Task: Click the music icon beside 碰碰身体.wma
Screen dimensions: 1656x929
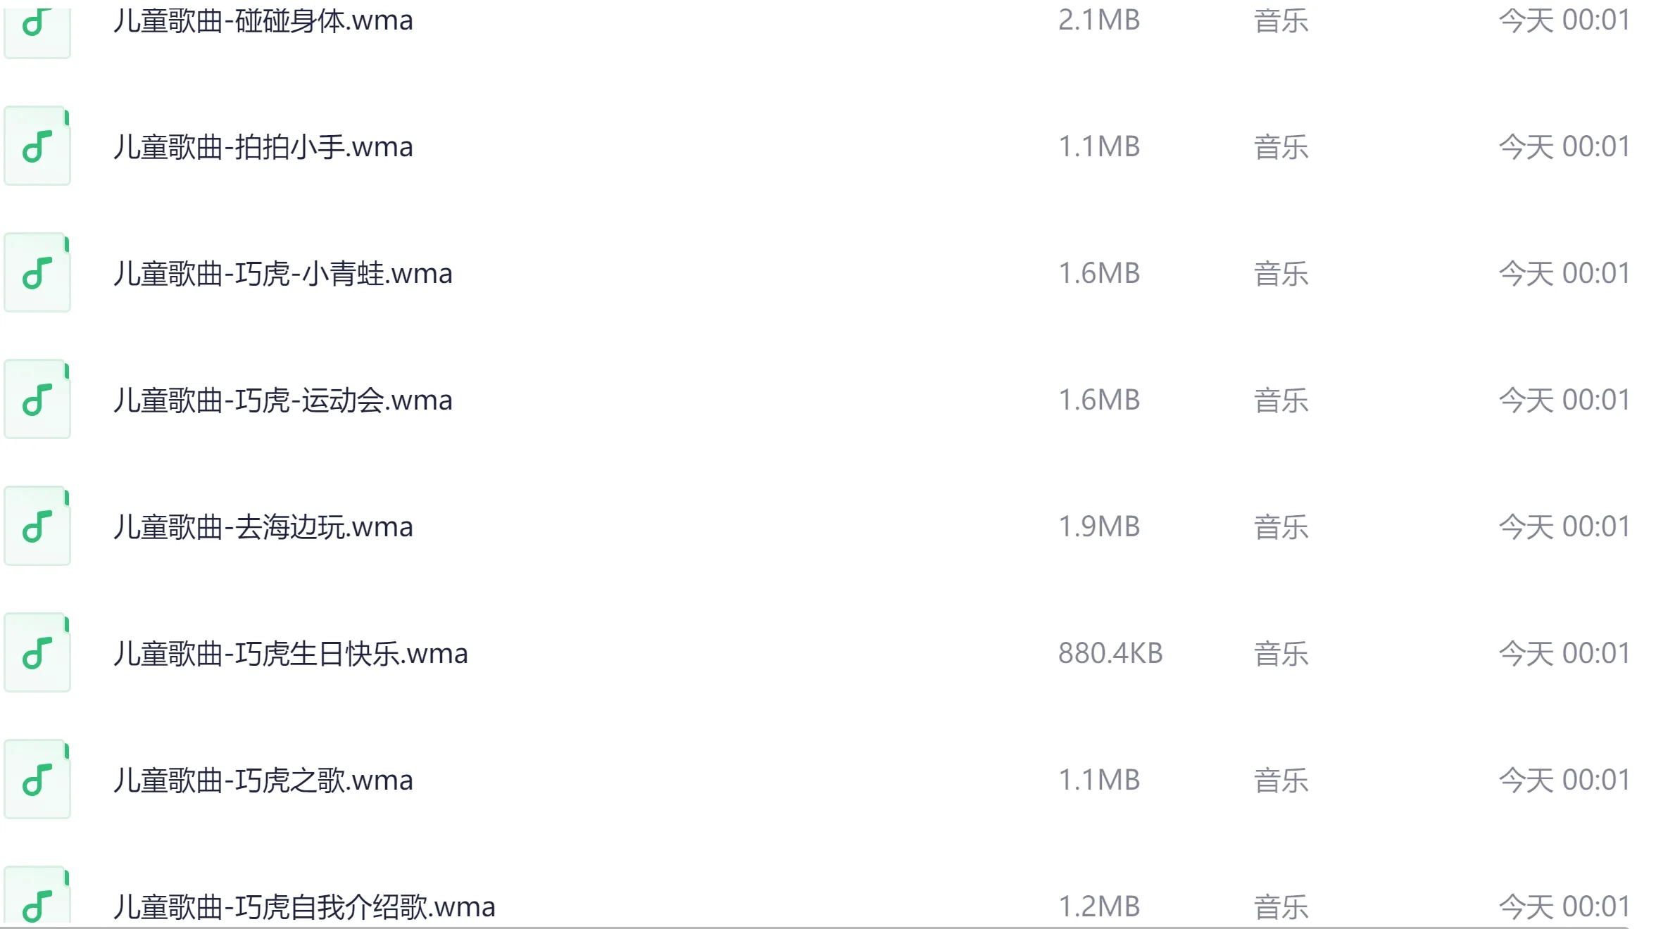Action: click(37, 27)
